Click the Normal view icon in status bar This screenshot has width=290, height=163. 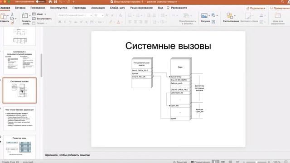pyautogui.click(x=216, y=162)
